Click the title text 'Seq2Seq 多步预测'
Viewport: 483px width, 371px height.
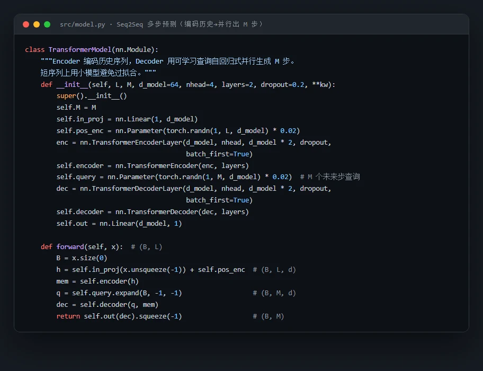146,24
